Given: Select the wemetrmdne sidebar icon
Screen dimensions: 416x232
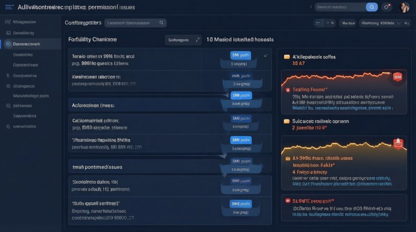Looking at the screenshot, I should point(8,126).
